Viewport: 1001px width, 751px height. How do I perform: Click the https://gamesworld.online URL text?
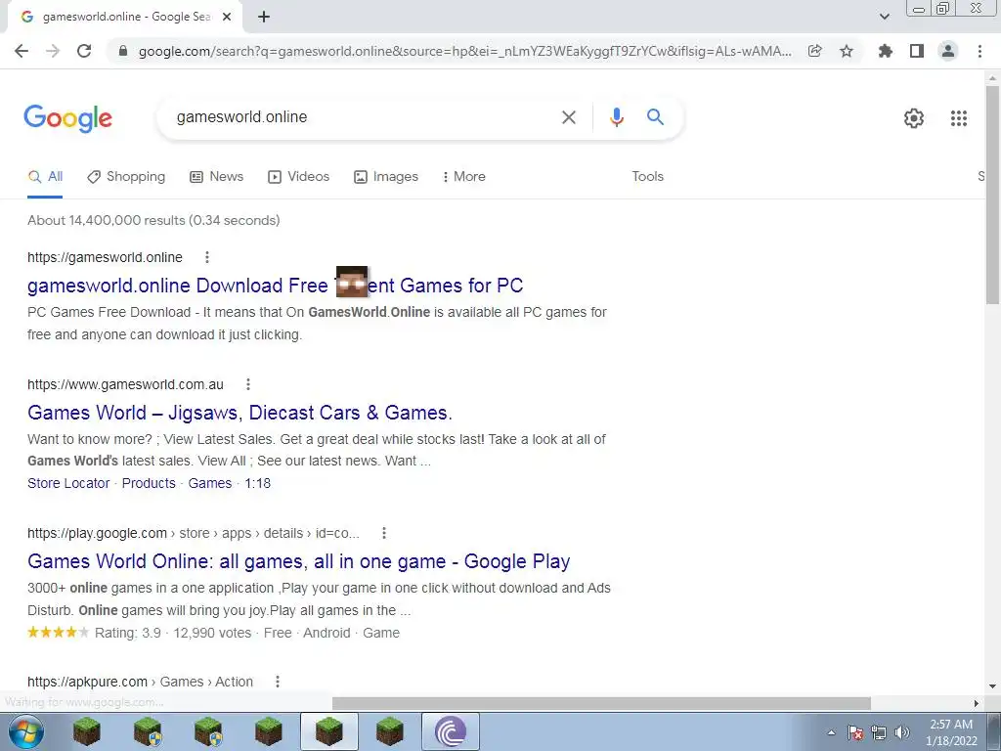point(105,257)
